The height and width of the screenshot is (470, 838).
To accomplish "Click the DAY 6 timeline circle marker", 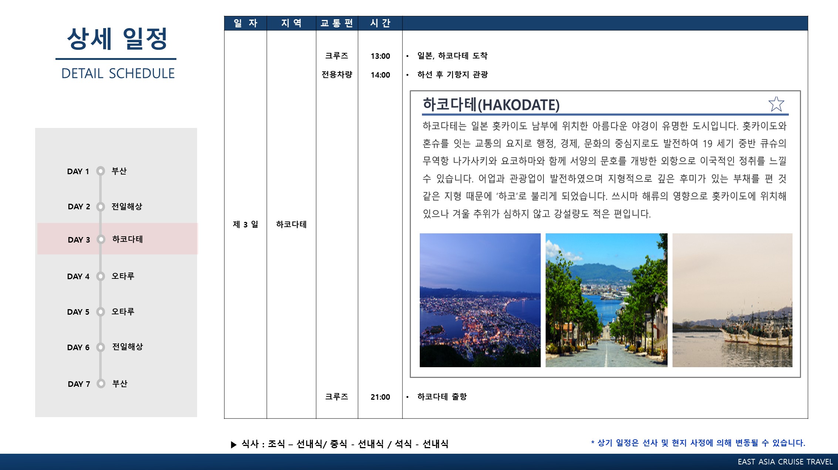I will (101, 347).
